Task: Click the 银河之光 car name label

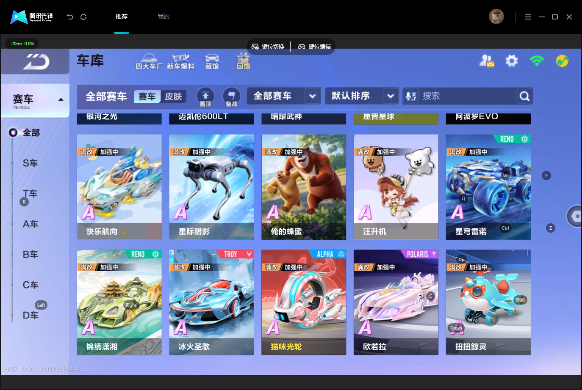Action: click(x=102, y=116)
